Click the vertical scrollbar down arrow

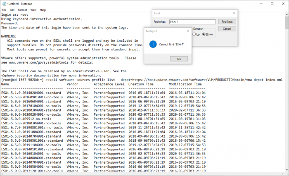pos(287,170)
